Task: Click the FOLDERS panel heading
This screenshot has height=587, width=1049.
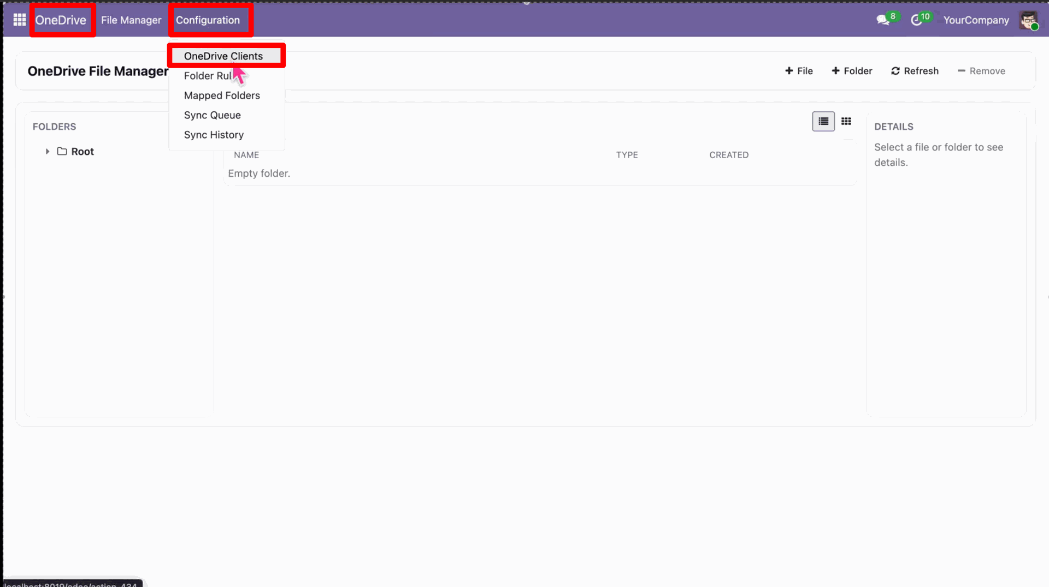Action: [55, 127]
